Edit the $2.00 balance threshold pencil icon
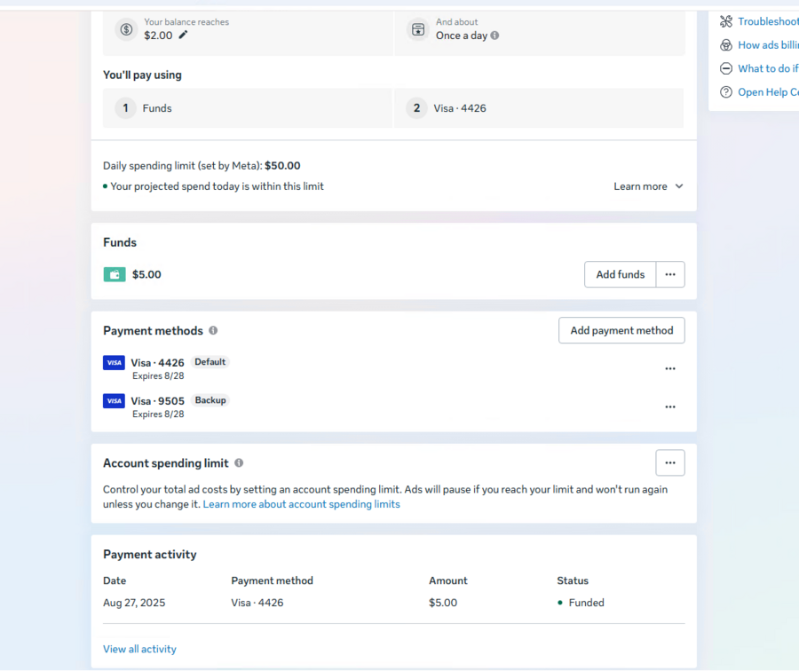 coord(183,36)
